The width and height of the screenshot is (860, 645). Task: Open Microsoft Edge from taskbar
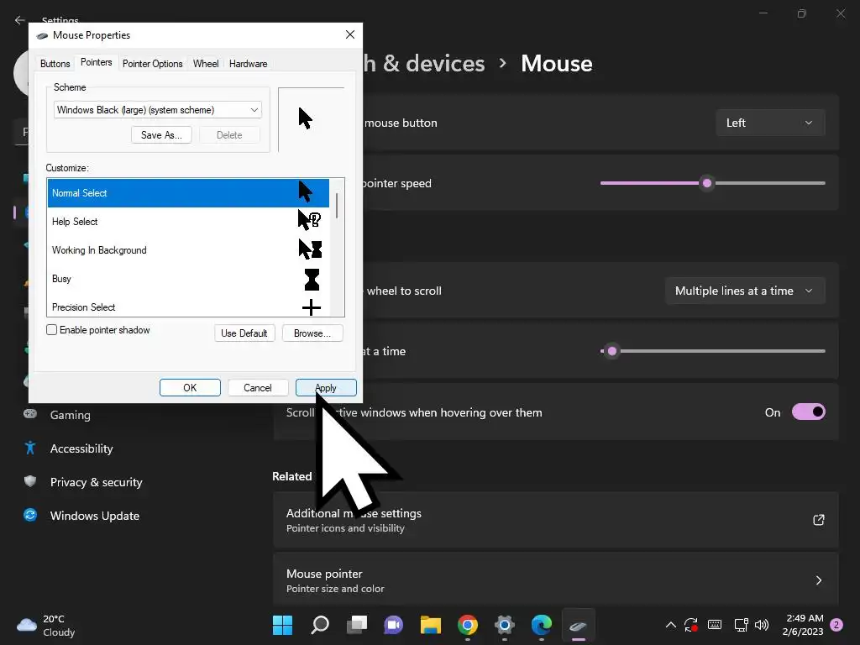coord(542,625)
